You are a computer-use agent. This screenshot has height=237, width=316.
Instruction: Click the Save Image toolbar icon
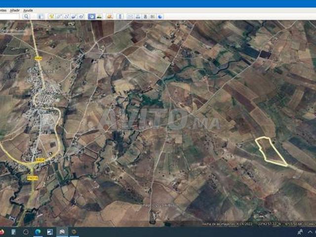pyautogui.click(x=145, y=16)
